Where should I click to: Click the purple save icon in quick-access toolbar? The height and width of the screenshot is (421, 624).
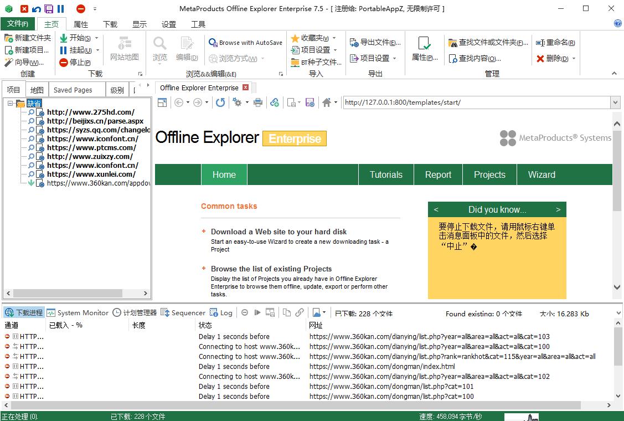point(49,9)
